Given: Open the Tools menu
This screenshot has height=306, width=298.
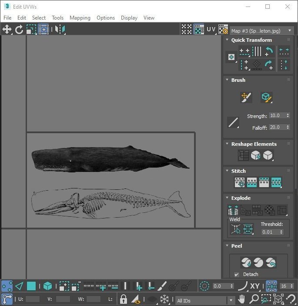Looking at the screenshot, I should [x=57, y=18].
